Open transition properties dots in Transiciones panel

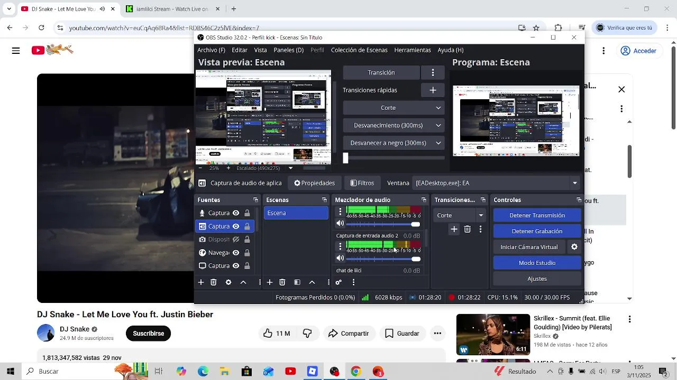(x=480, y=229)
